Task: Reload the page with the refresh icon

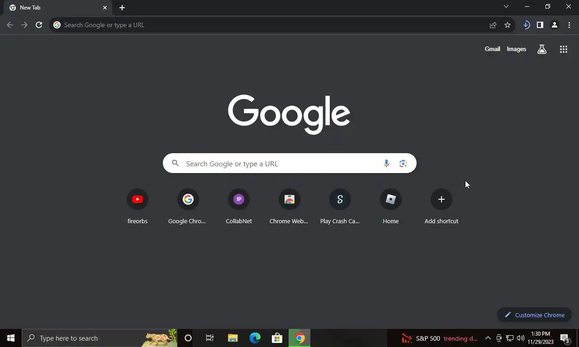Action: (x=39, y=25)
